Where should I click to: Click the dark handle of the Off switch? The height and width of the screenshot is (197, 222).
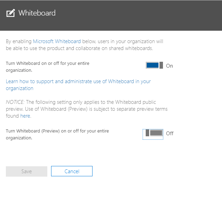(147, 133)
